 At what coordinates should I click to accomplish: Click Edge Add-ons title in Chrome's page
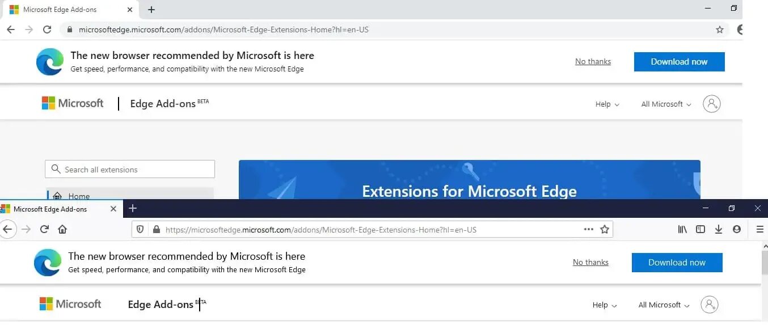(163, 104)
